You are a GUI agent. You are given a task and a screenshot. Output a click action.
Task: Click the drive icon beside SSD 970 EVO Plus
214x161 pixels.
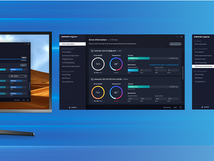point(92,79)
